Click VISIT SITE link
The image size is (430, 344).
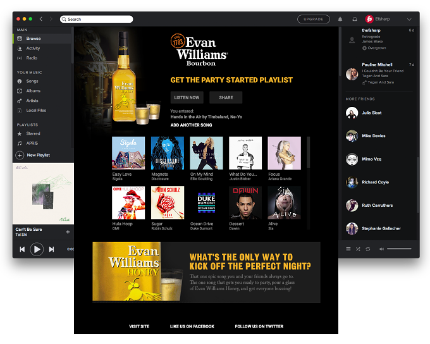tap(139, 326)
